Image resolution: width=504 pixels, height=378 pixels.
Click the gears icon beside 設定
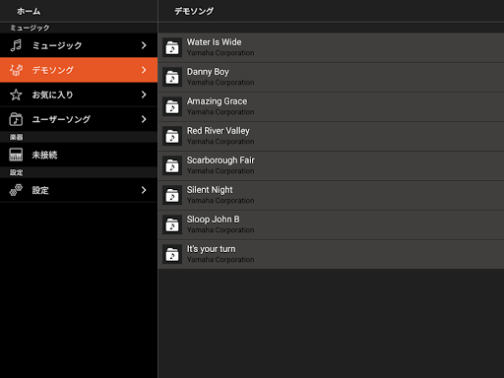click(16, 190)
